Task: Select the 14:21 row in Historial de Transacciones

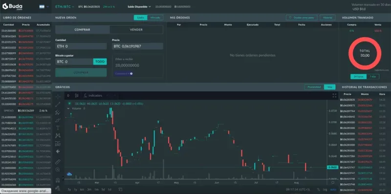Action: pyautogui.click(x=365, y=100)
